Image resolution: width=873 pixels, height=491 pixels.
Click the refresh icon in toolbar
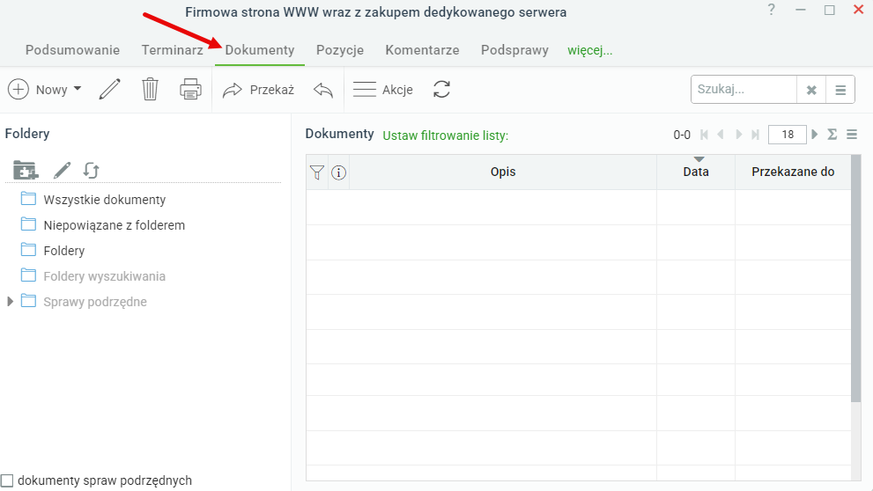pyautogui.click(x=441, y=90)
